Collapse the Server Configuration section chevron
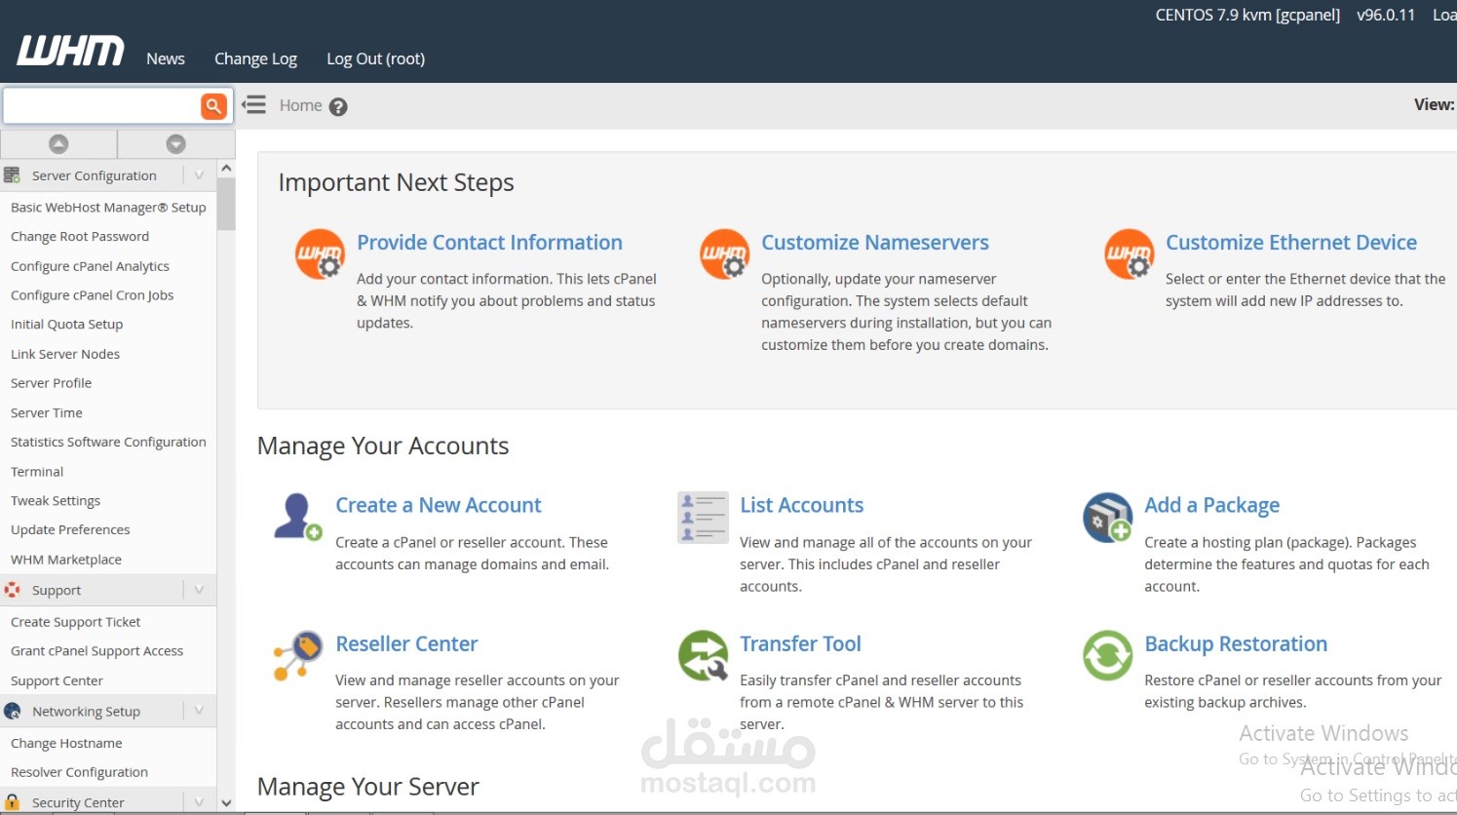The height and width of the screenshot is (815, 1457). [199, 175]
